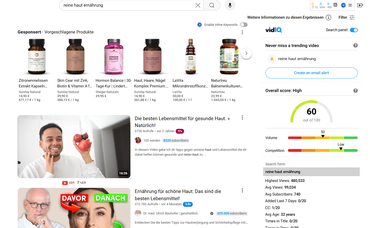The width and height of the screenshot is (370, 228).
Task: Start voice search with microphone
Action: click(230, 5)
